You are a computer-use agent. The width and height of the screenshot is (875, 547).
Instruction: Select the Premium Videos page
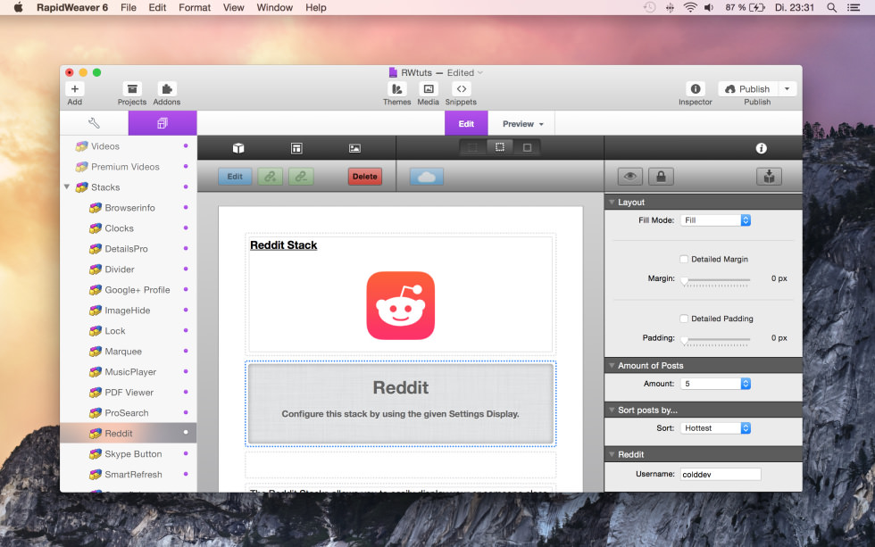(129, 167)
